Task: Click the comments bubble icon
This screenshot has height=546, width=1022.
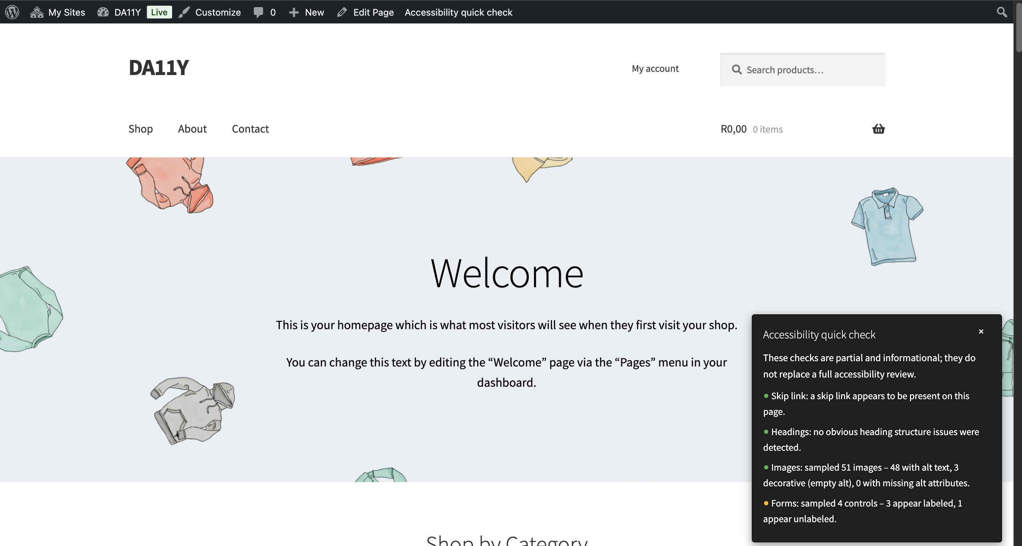Action: 258,12
